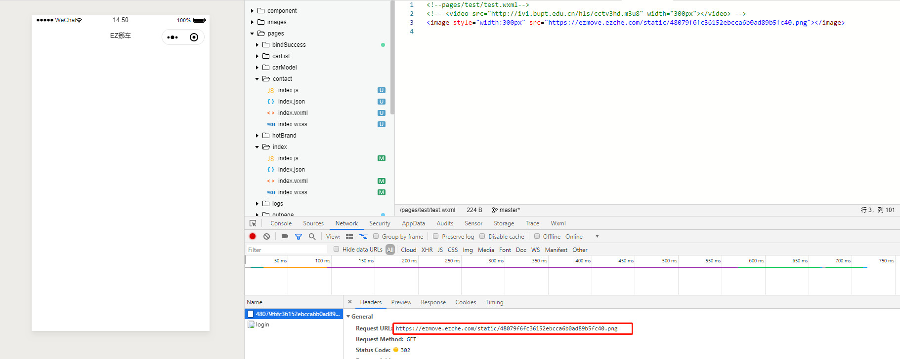900x359 pixels.
Task: Click the battery icon in the simulator status bar
Action: click(x=200, y=20)
